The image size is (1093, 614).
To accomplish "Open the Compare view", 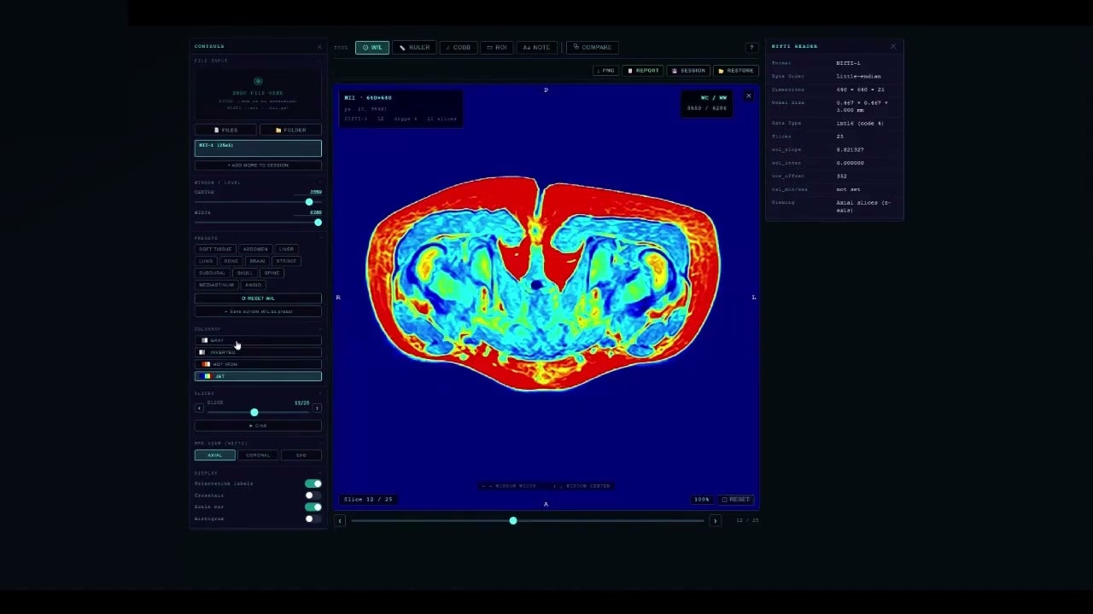I will (x=592, y=48).
